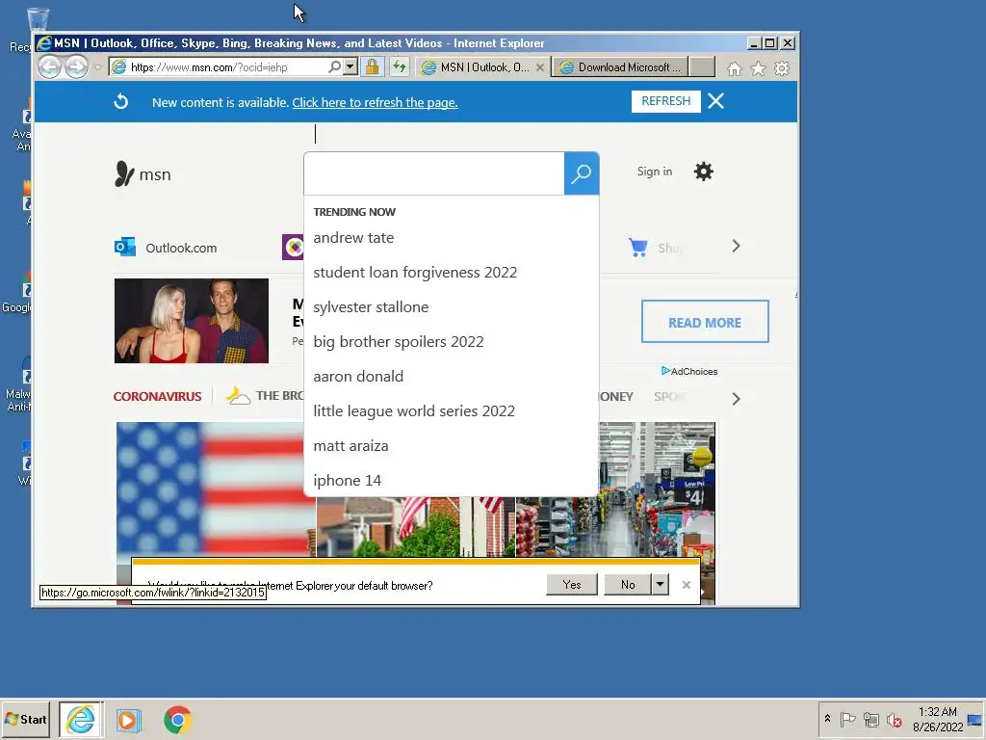Open the address bar autocomplete dropdown arrow

pyautogui.click(x=350, y=66)
